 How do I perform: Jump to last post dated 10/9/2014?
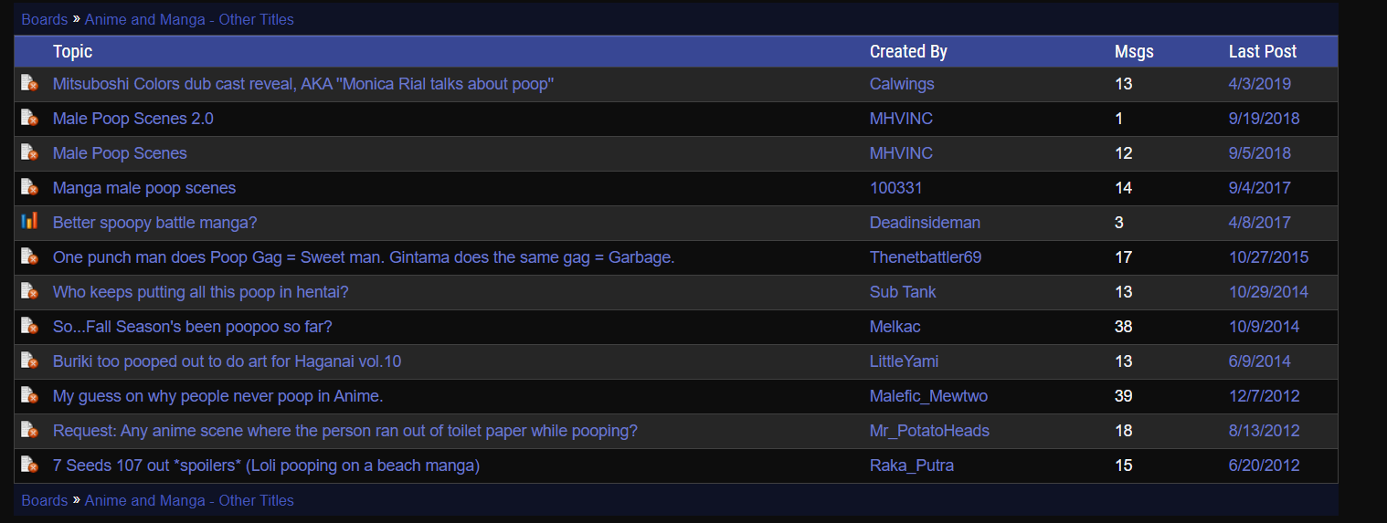[x=1264, y=327]
